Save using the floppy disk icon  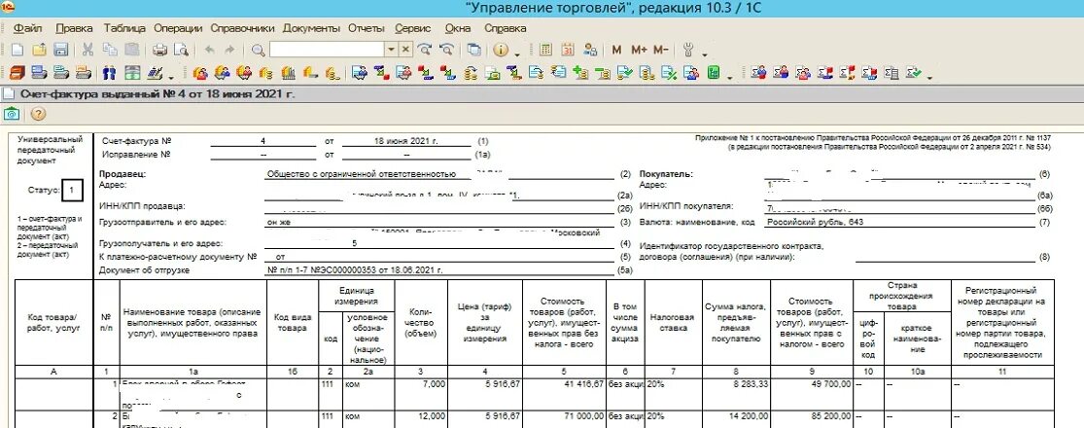(x=60, y=50)
